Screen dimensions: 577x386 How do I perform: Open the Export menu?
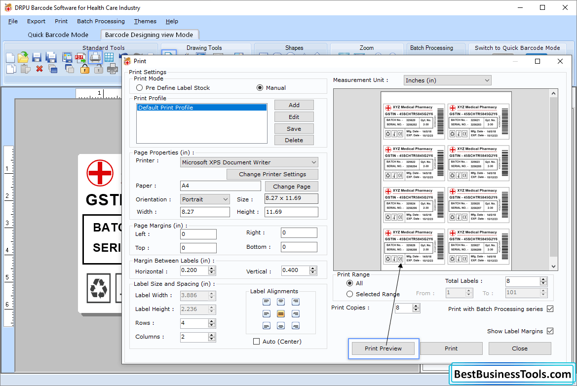(36, 21)
